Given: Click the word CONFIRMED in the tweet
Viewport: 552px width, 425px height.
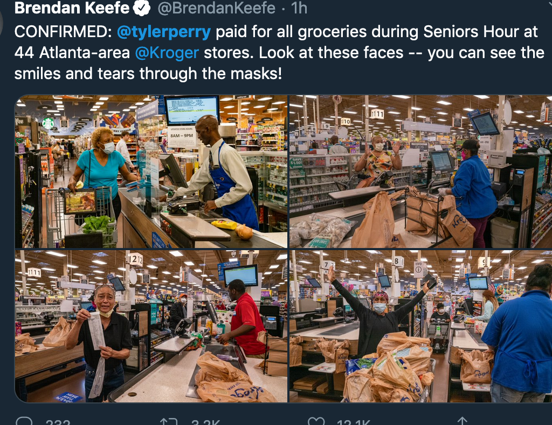Looking at the screenshot, I should (63, 32).
